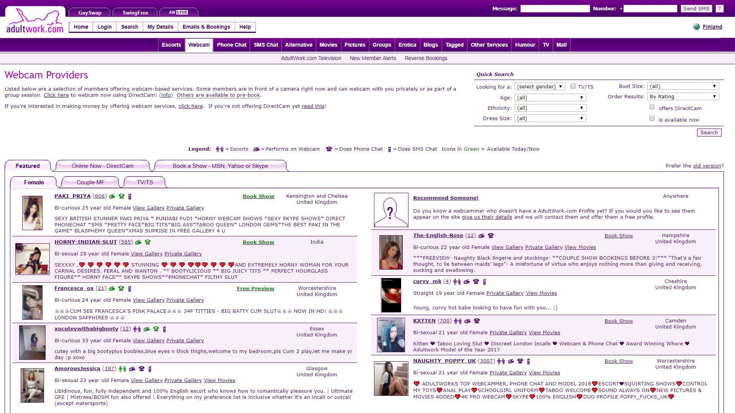This screenshot has width=735, height=413.
Task: Click the webcam icon next to The-English-Rose
Action: (x=481, y=236)
